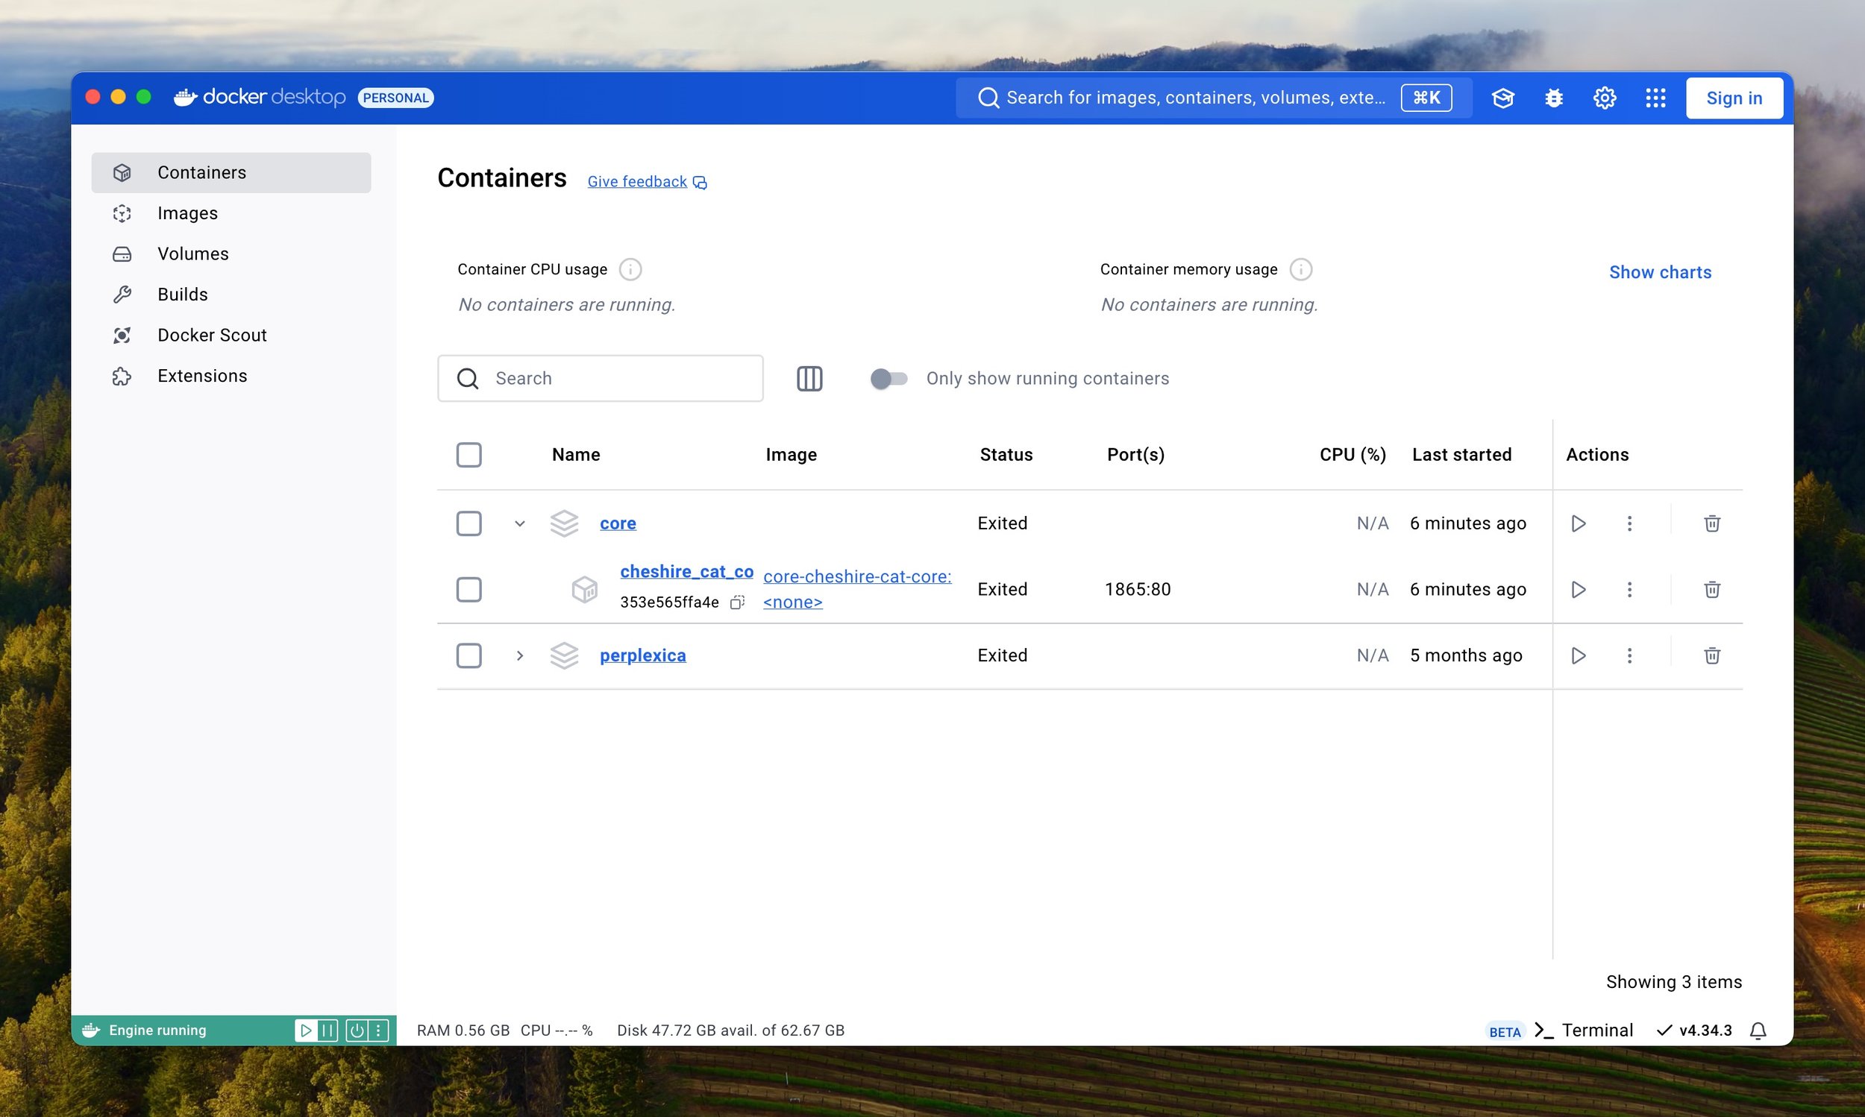Image resolution: width=1865 pixels, height=1117 pixels.
Task: Click the search magnifier in header
Action: [x=988, y=98]
